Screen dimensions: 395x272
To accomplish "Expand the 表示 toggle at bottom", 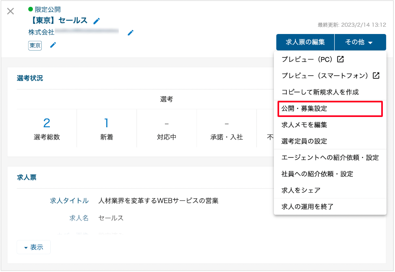I will point(34,247).
